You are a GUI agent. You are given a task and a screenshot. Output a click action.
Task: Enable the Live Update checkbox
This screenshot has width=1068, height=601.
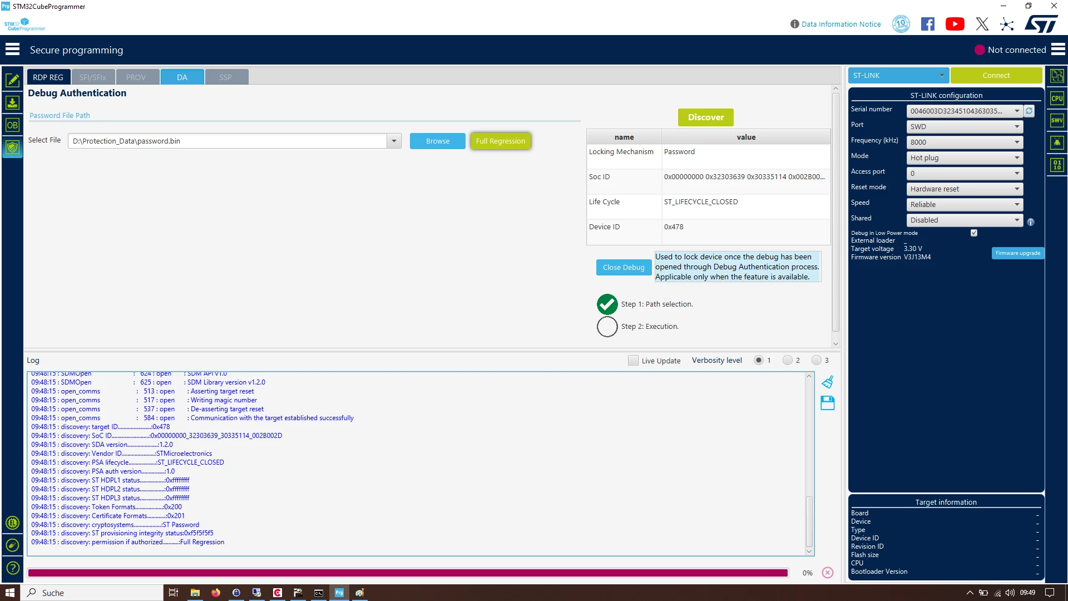[633, 361]
